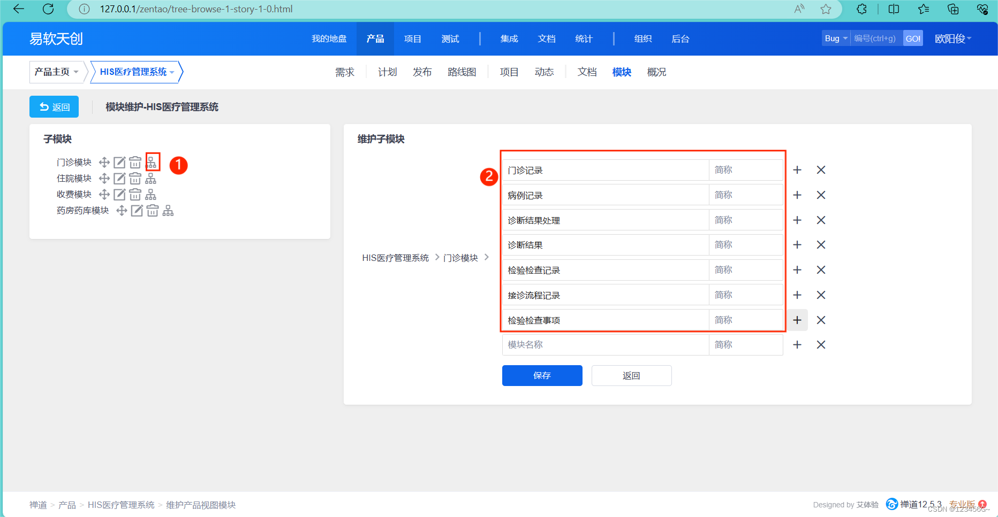Open the 产品主页 dropdown

point(57,72)
